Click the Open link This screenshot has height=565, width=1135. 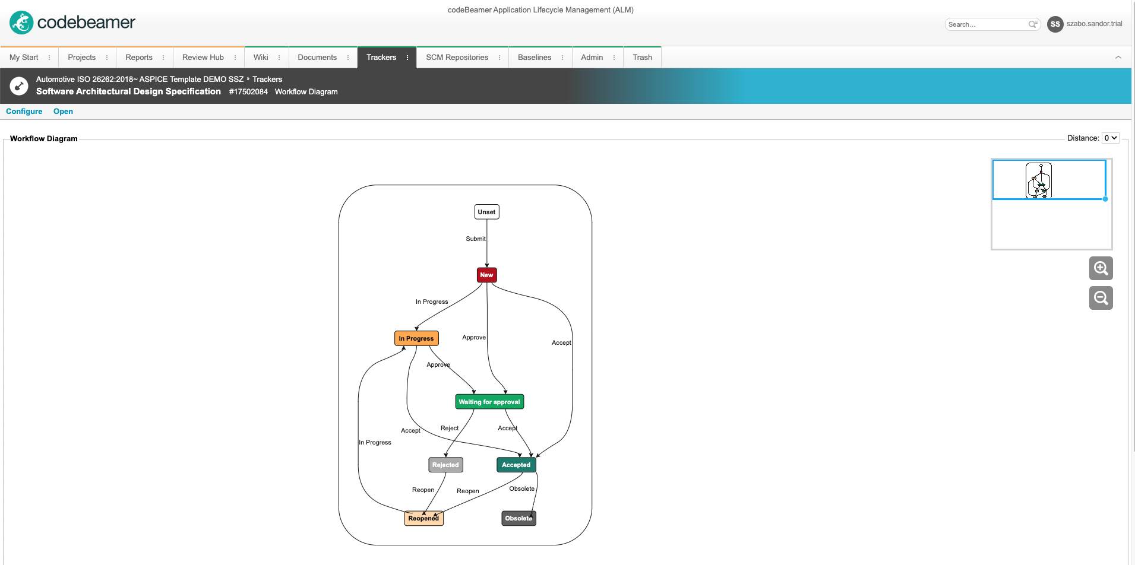coord(63,112)
